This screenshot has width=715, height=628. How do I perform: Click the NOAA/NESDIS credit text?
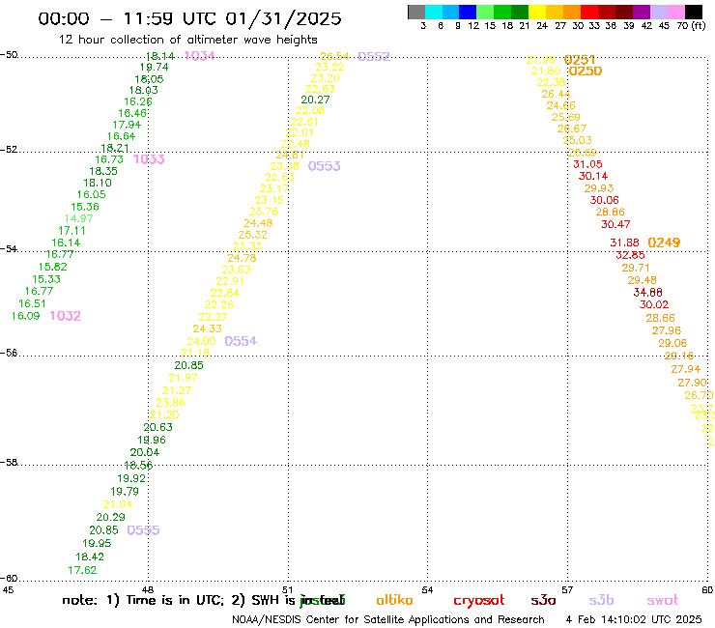(x=388, y=619)
